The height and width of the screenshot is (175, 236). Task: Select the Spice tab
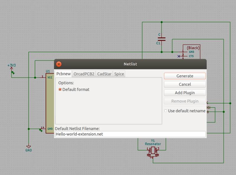(x=119, y=74)
